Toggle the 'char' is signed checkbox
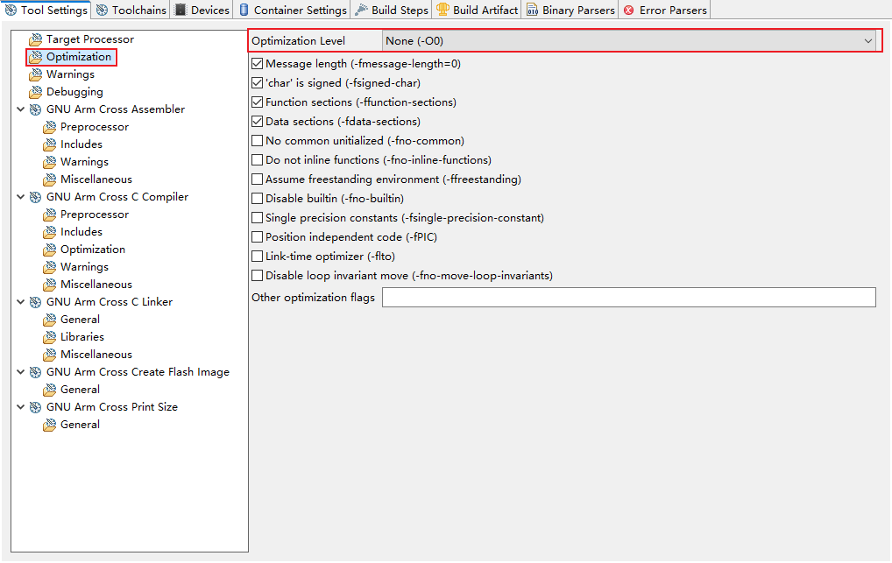The image size is (892, 563). click(257, 83)
